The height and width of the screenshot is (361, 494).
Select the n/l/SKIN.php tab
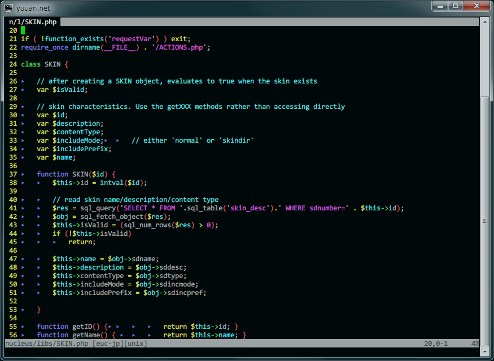coord(33,22)
